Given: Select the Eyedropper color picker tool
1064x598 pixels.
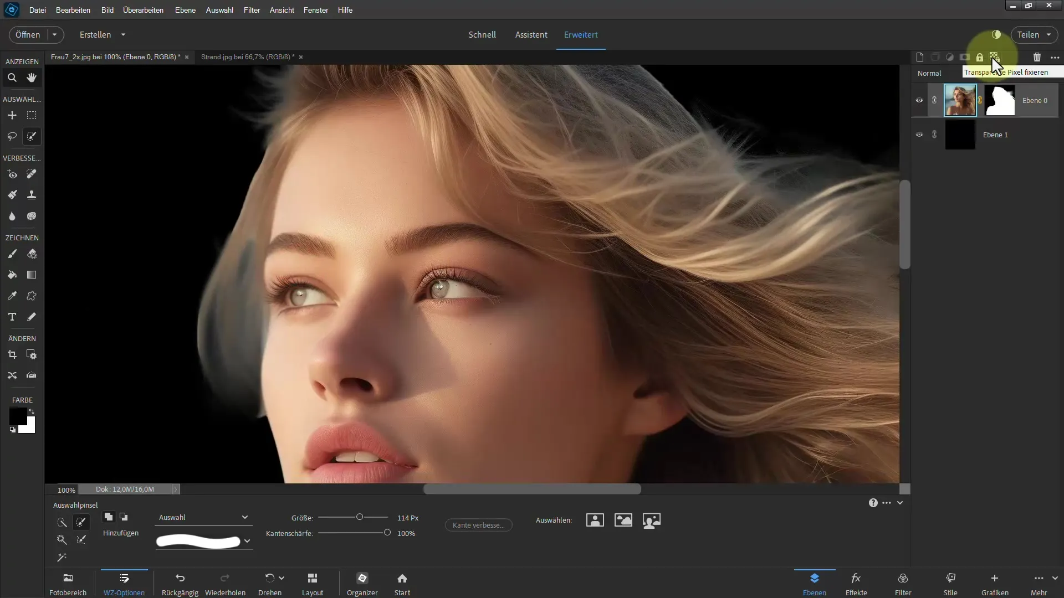Looking at the screenshot, I should tap(12, 296).
